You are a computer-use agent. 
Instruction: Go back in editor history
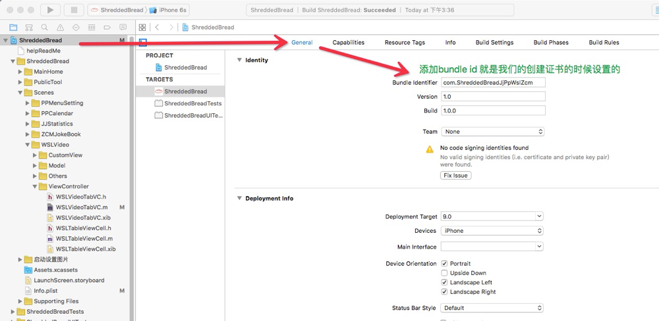coord(158,27)
